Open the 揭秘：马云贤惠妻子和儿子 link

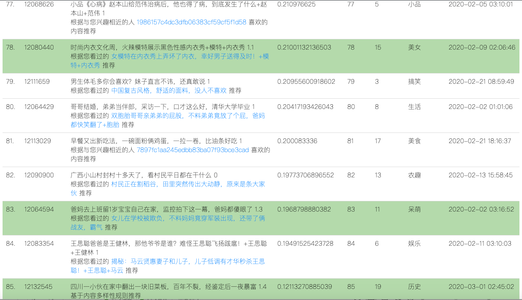click(x=188, y=261)
